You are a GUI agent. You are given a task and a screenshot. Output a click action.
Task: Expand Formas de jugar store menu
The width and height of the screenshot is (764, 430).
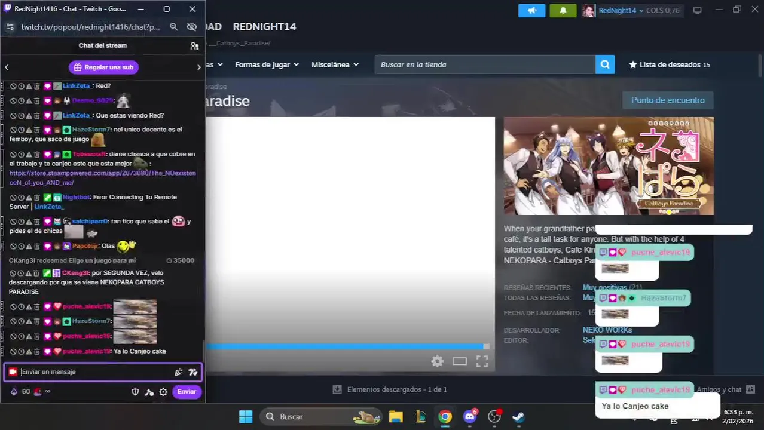point(267,64)
